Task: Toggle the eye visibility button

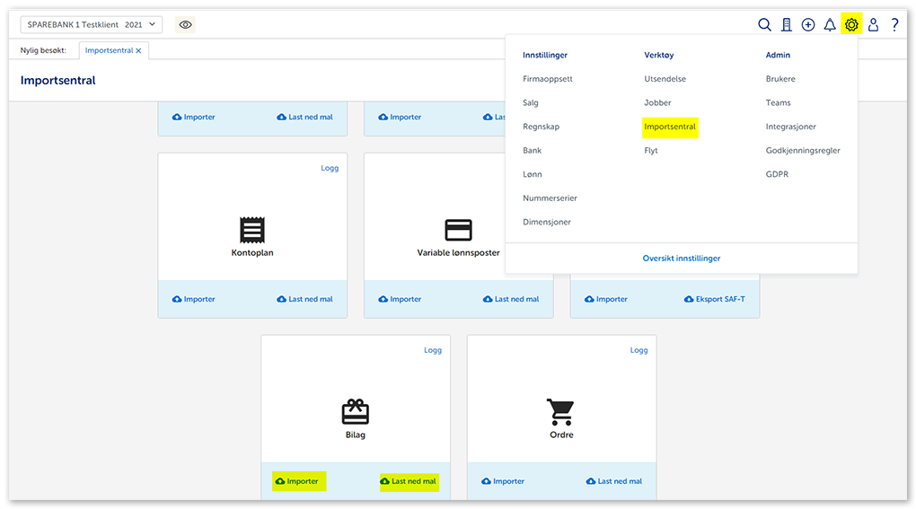Action: pos(185,24)
